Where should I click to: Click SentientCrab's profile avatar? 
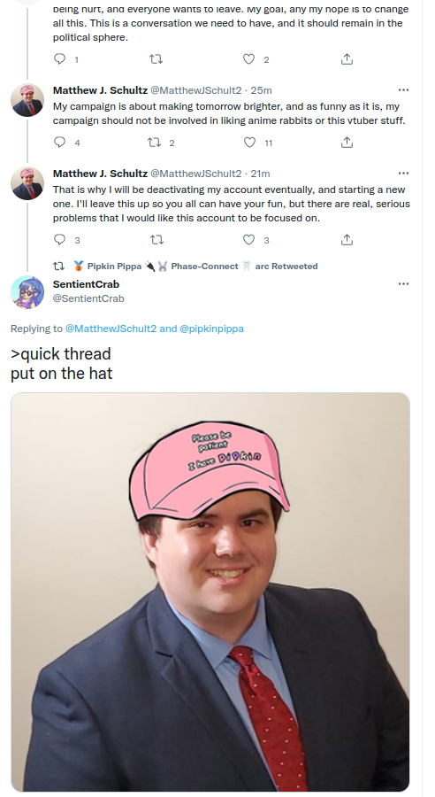click(x=27, y=291)
